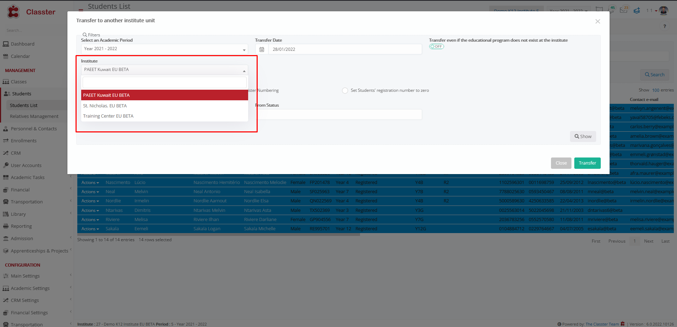
Task: Click the help question mark icon
Action: 665,26
